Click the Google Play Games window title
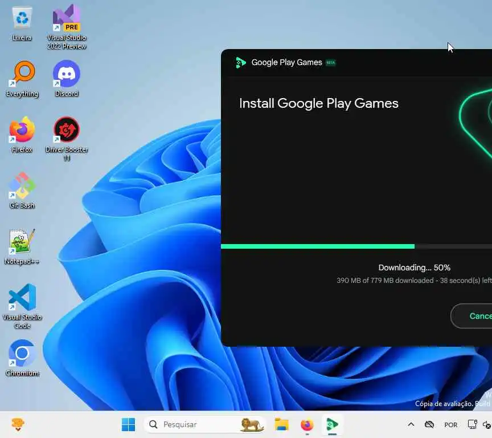Screen dimensions: 492x438 click(x=287, y=63)
